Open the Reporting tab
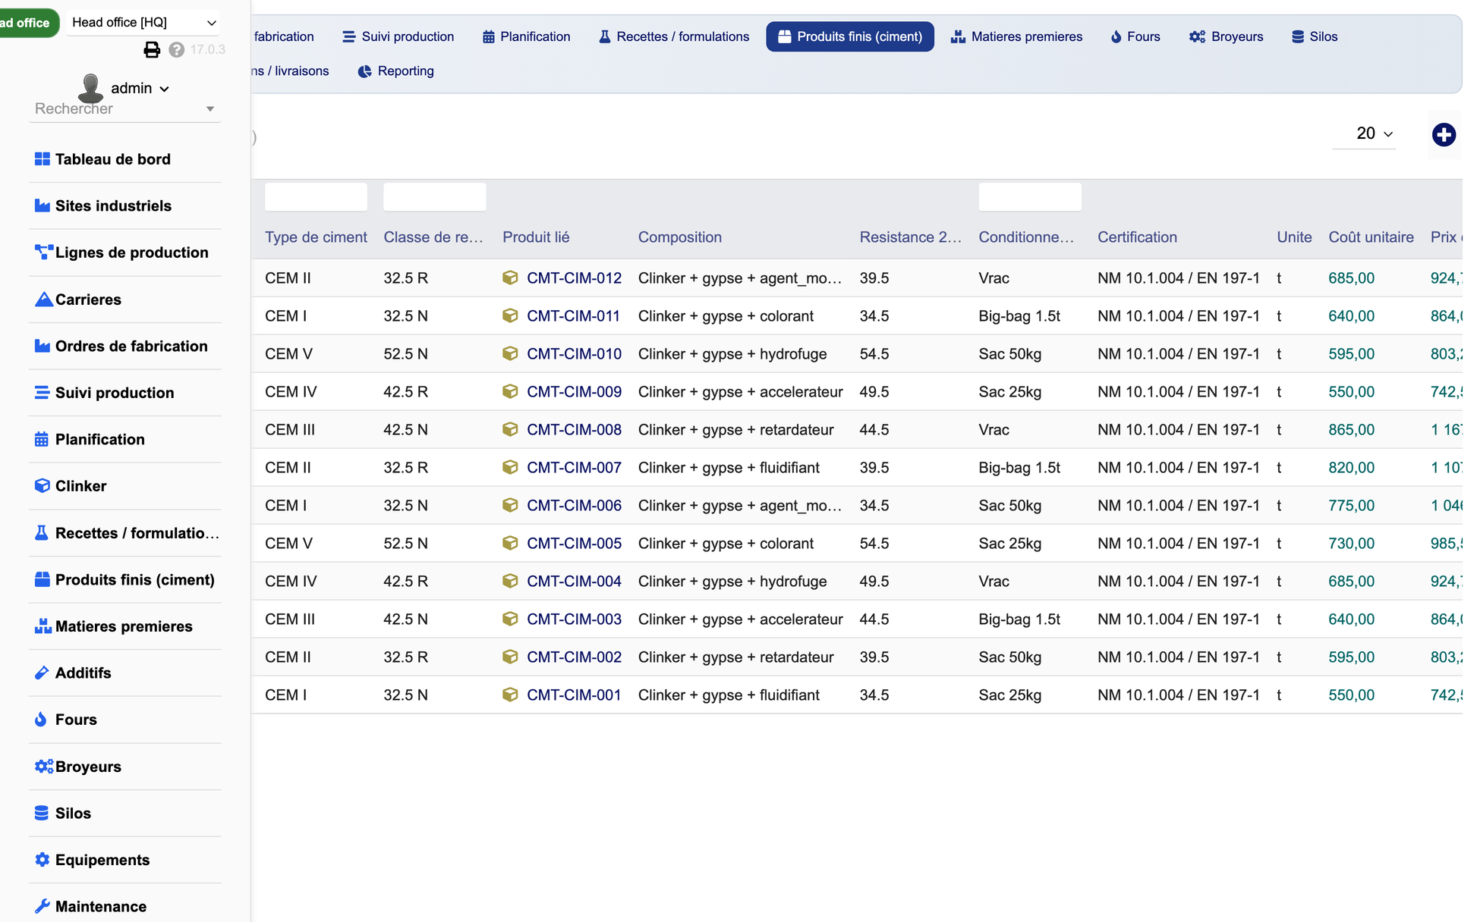Screen dimensions: 1477x922 point(396,71)
